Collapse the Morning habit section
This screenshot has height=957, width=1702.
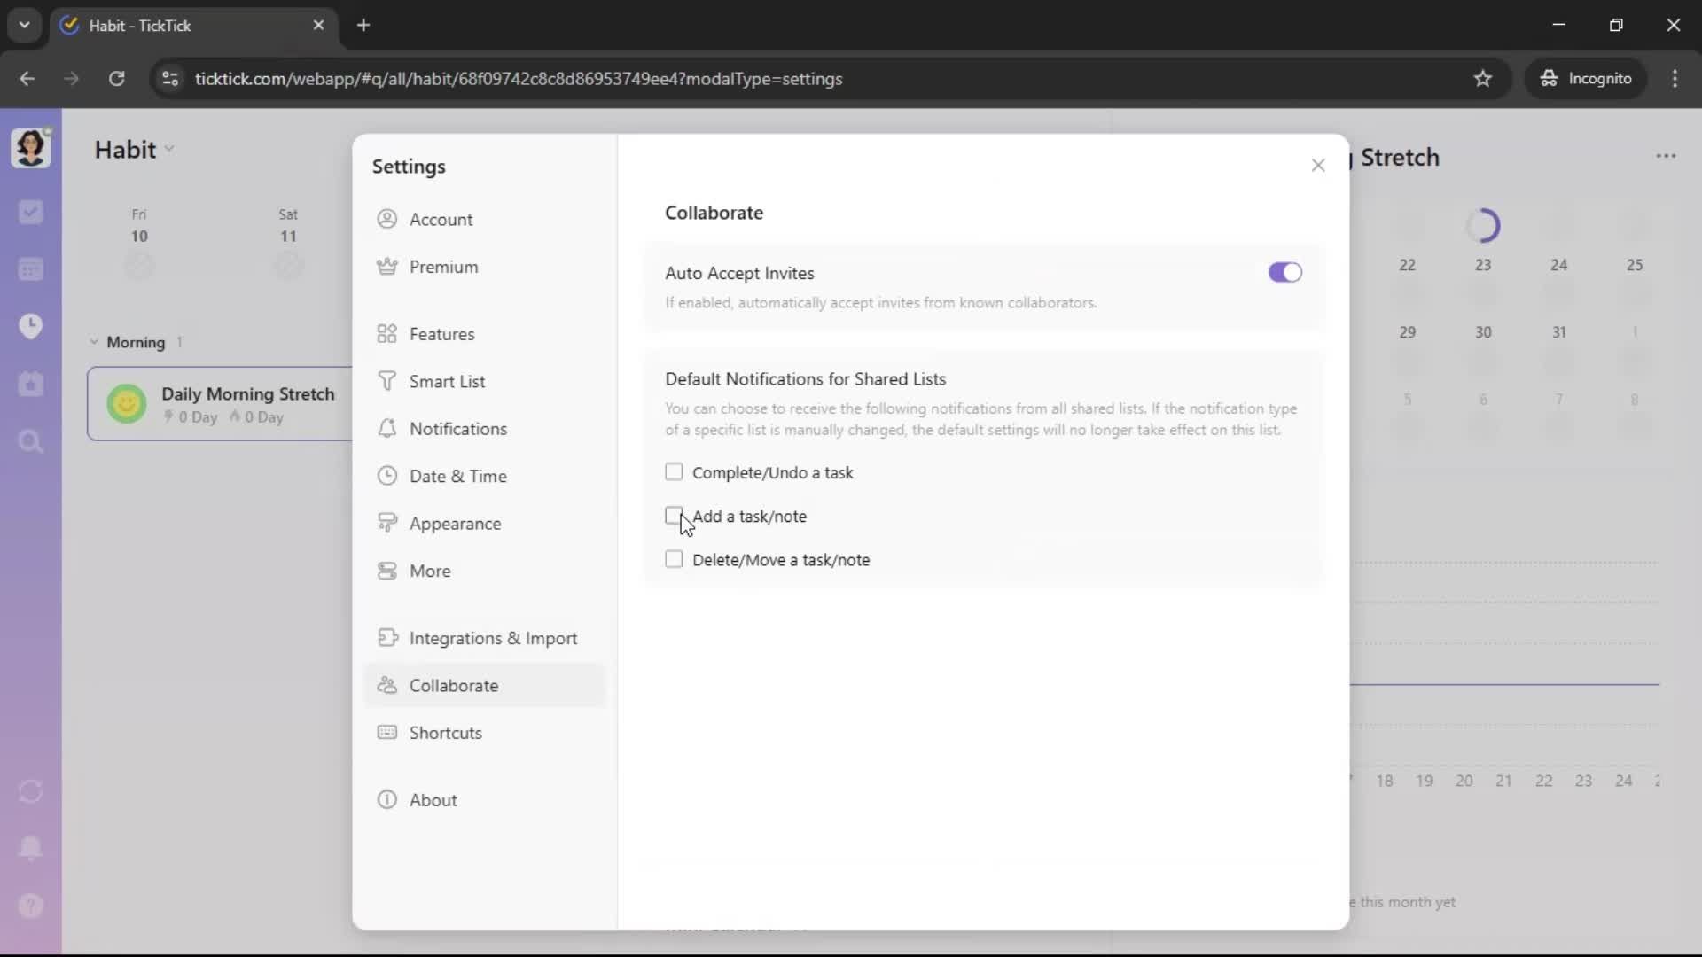pos(94,342)
